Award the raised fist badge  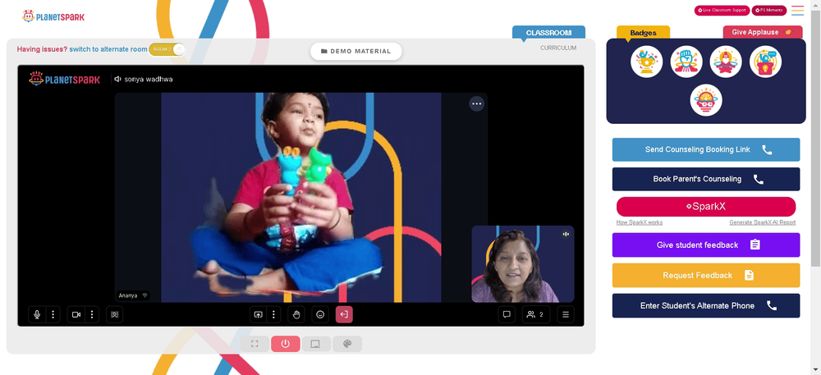click(686, 62)
